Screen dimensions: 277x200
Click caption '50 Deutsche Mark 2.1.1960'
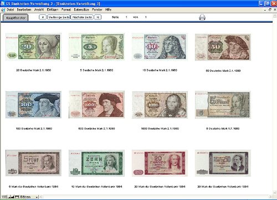pyautogui.click(x=223, y=71)
